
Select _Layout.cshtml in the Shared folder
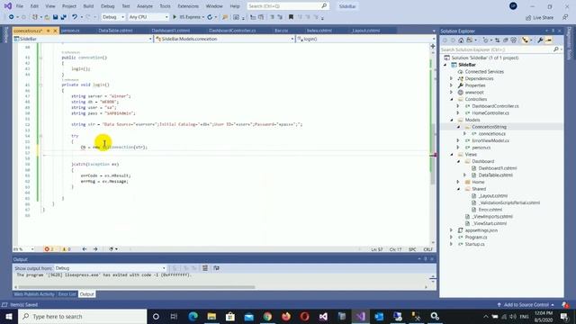[x=492, y=196]
